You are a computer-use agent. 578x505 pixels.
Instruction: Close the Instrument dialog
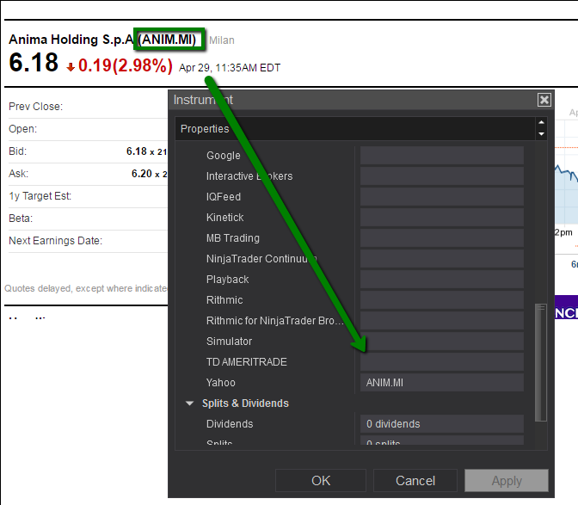point(544,100)
